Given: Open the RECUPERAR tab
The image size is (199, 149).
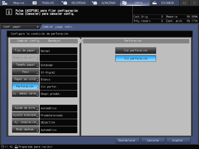Looking at the screenshot, I should 75,3.
